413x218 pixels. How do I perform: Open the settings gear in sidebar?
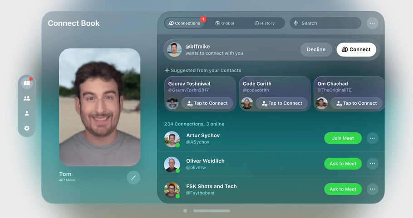point(27,128)
